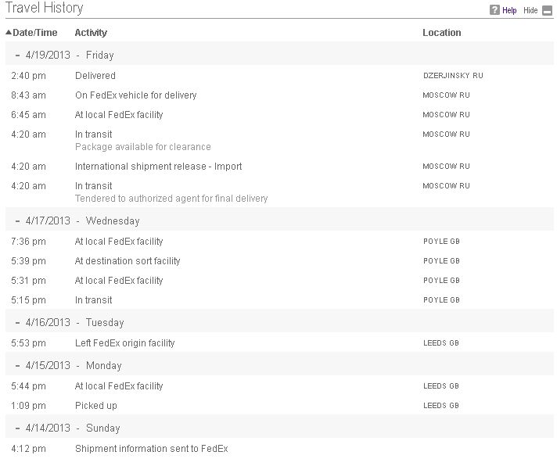Select the International shipment release - Import row
This screenshot has height=466, width=557.
[279, 167]
